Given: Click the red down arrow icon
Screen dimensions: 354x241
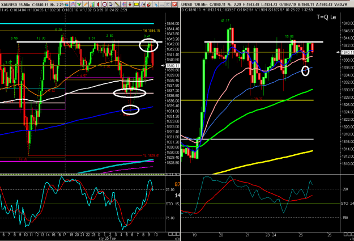Looking at the screenshot, I should (130, 5).
